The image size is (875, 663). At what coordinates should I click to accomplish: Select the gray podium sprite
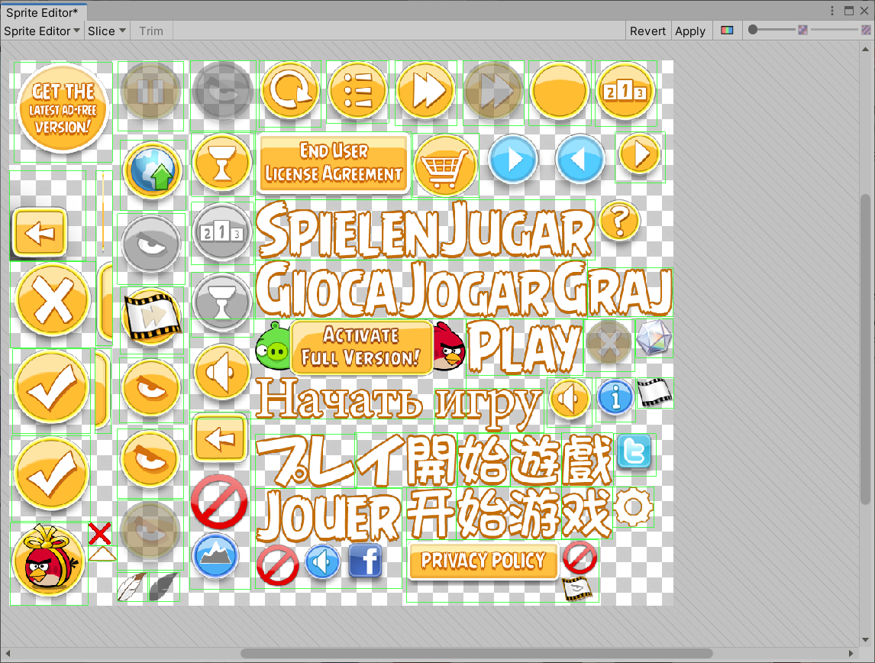(x=221, y=232)
